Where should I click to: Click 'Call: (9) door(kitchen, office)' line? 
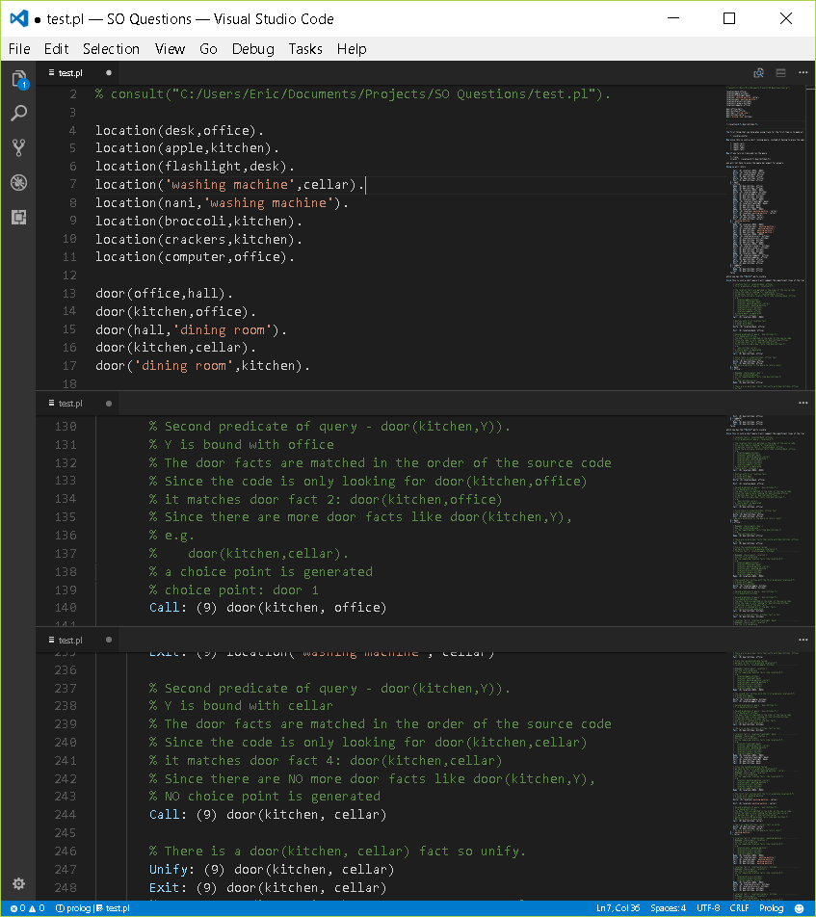click(268, 608)
